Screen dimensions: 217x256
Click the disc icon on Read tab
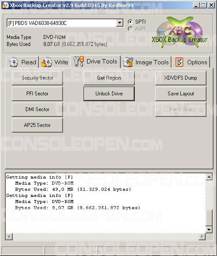(x=14, y=62)
